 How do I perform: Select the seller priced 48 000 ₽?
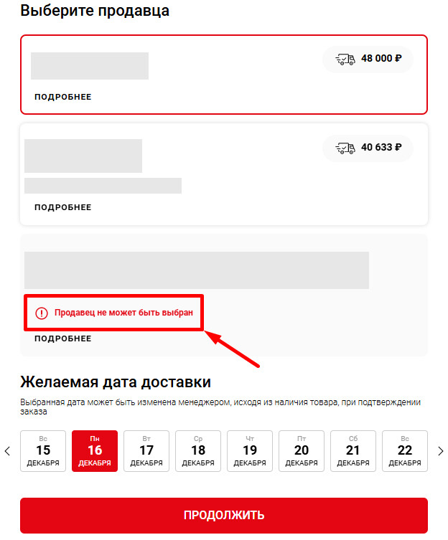224,75
